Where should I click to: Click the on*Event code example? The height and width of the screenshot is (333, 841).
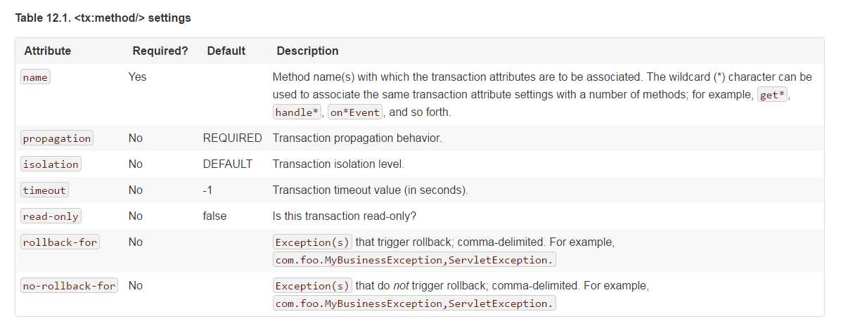355,112
